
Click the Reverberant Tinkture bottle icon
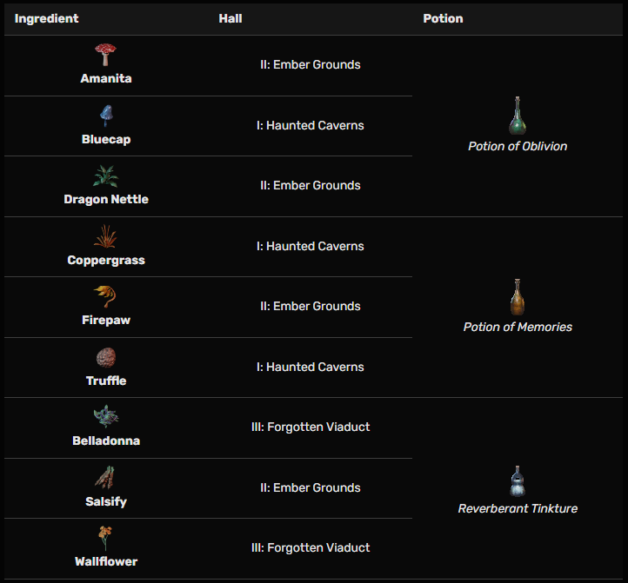coord(518,480)
